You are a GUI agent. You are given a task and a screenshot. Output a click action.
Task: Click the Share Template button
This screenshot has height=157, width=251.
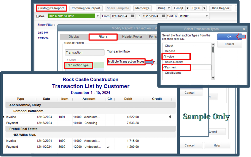118,8
